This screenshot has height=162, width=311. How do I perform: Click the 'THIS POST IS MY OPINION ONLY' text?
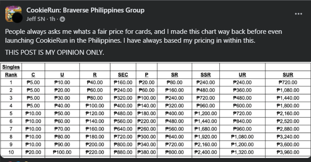54,53
